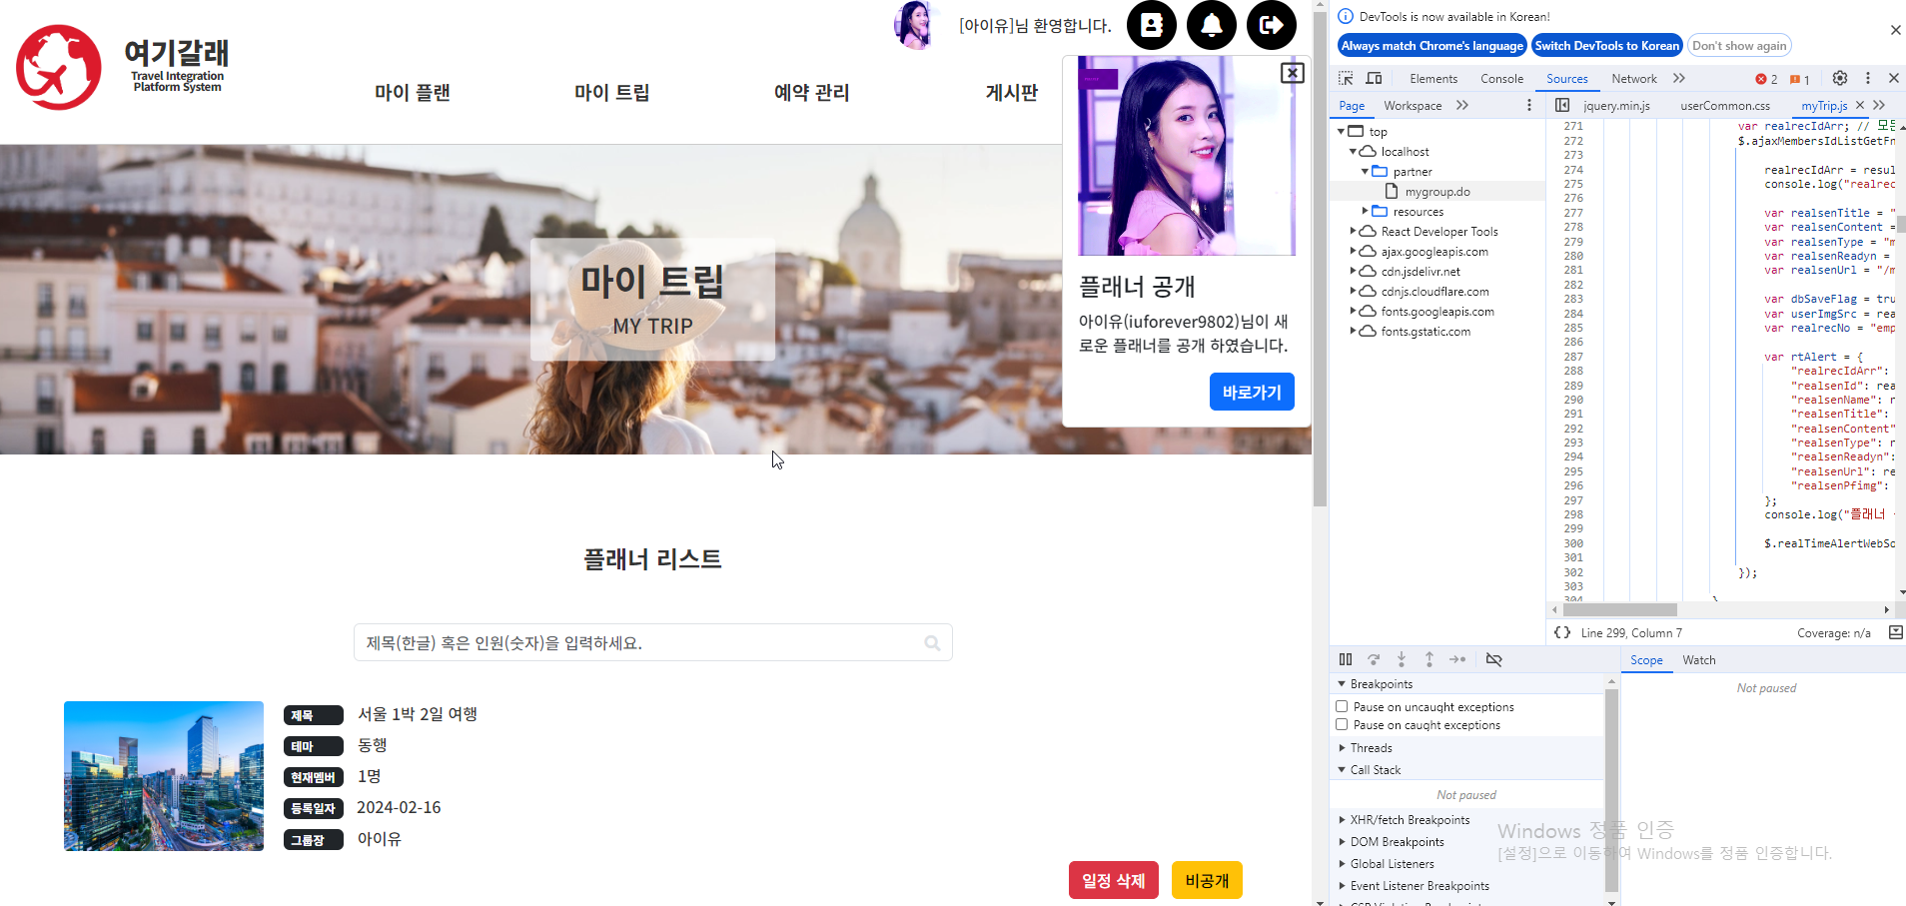The image size is (1906, 906).
Task: Close the DevTools panel
Action: click(x=1894, y=78)
